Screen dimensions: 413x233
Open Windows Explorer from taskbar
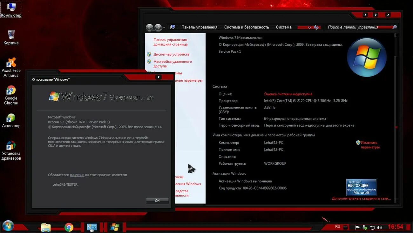point(46,227)
